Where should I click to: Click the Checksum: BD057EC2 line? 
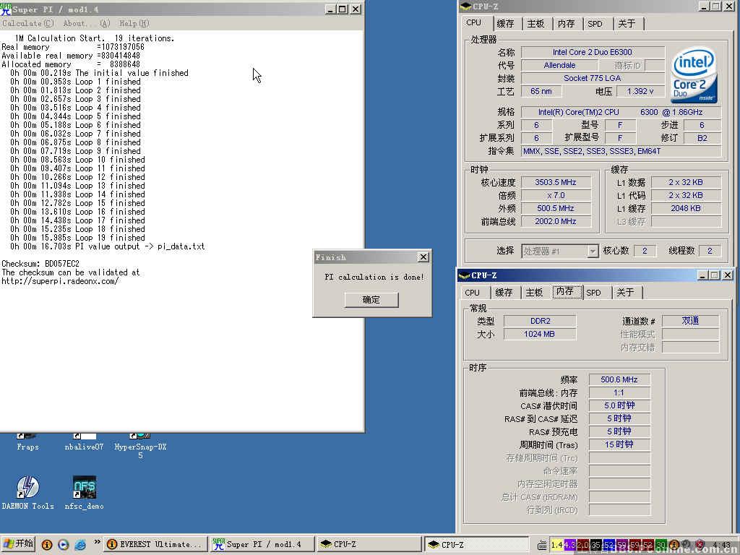[x=40, y=264]
